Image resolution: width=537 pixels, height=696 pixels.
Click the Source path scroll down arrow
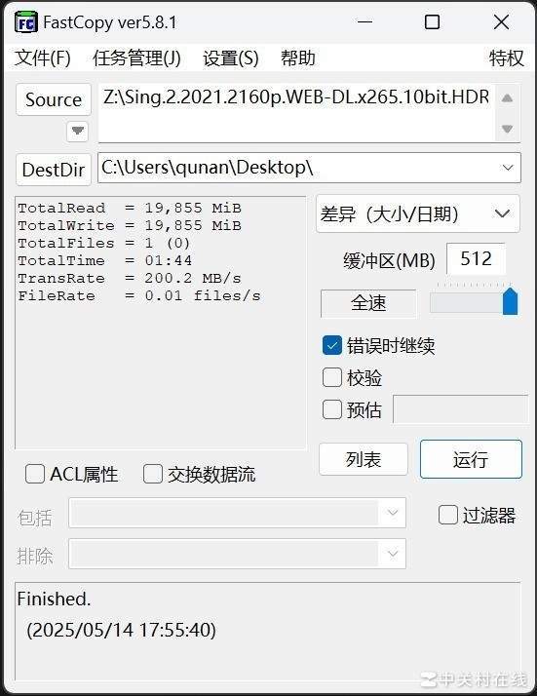click(507, 129)
